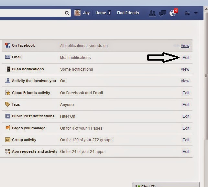This screenshot has width=208, height=187.
Task: Select the 'Anyone' tags value
Action: [x=67, y=105]
